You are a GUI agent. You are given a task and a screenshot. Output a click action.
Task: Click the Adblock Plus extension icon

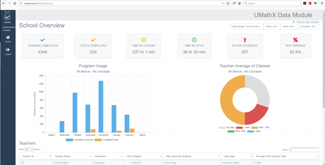click(310, 3)
